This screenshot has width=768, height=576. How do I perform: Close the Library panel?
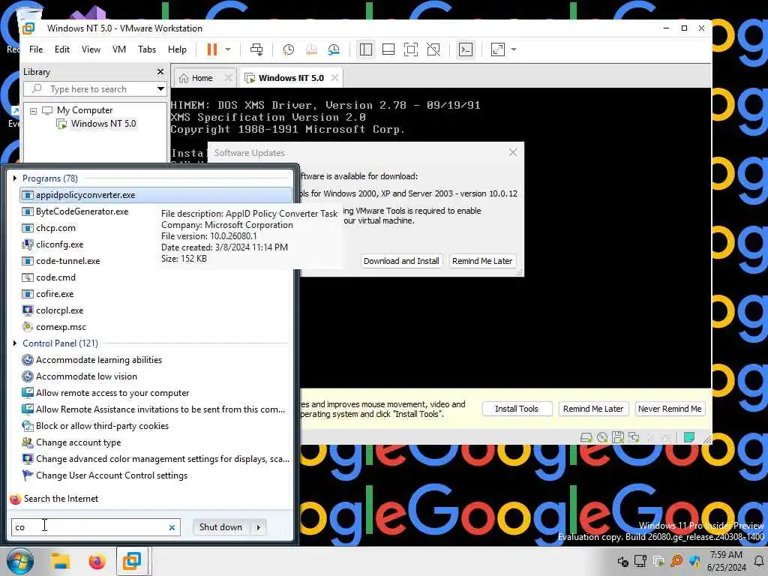click(160, 72)
